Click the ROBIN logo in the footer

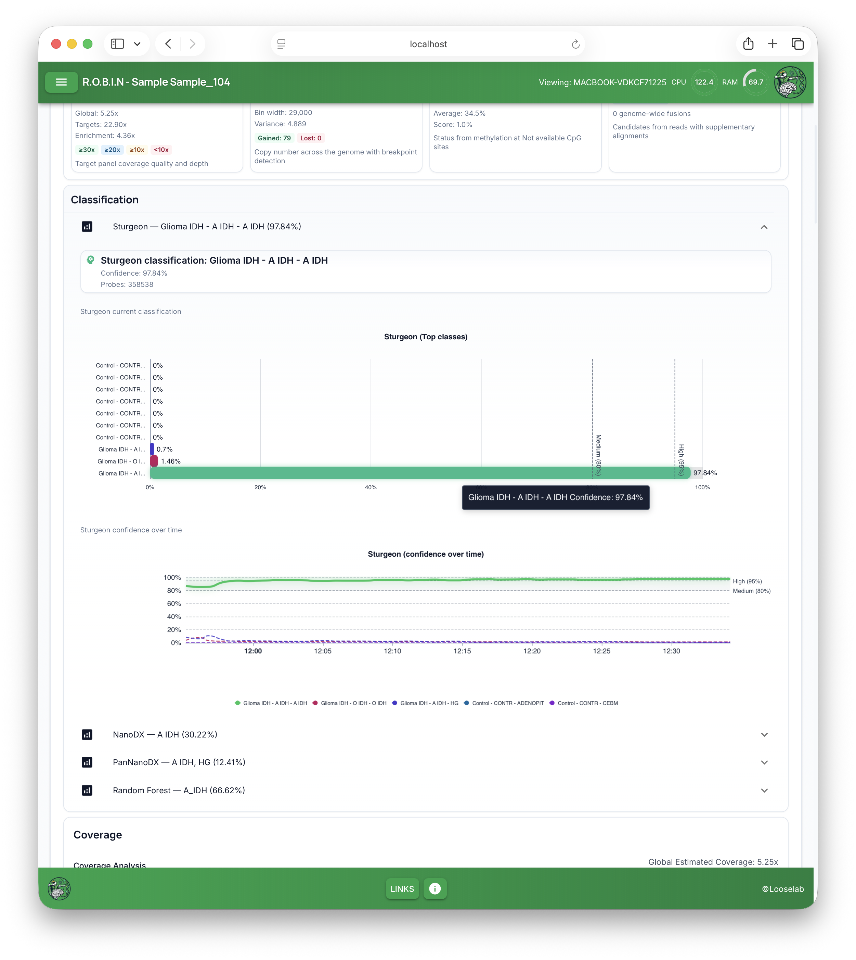pyautogui.click(x=59, y=888)
